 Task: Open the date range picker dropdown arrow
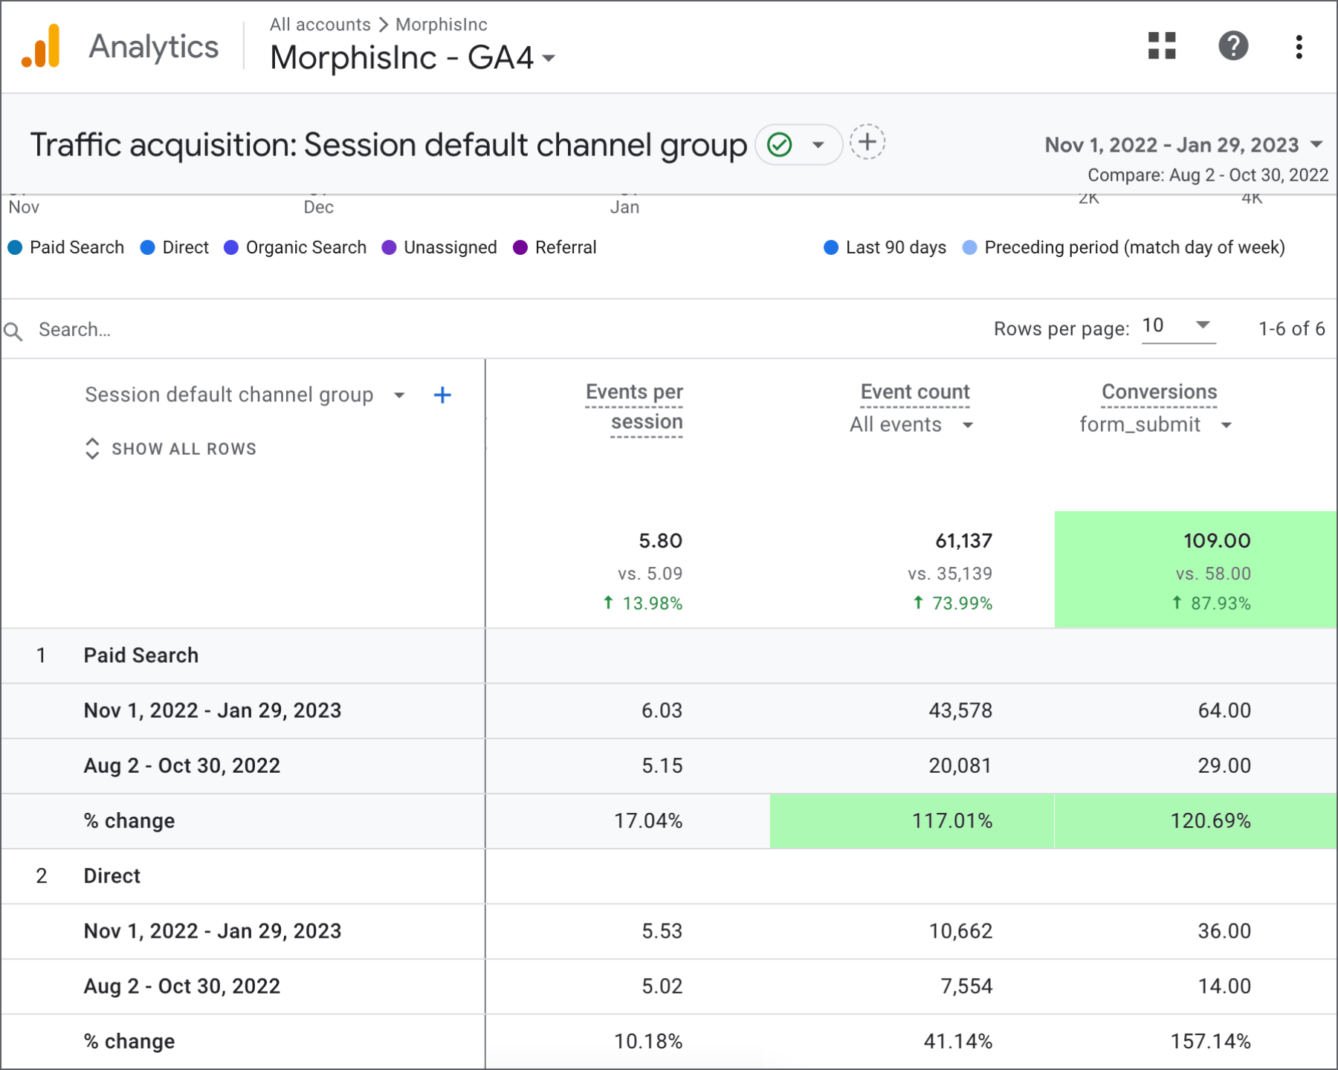pyautogui.click(x=1316, y=144)
